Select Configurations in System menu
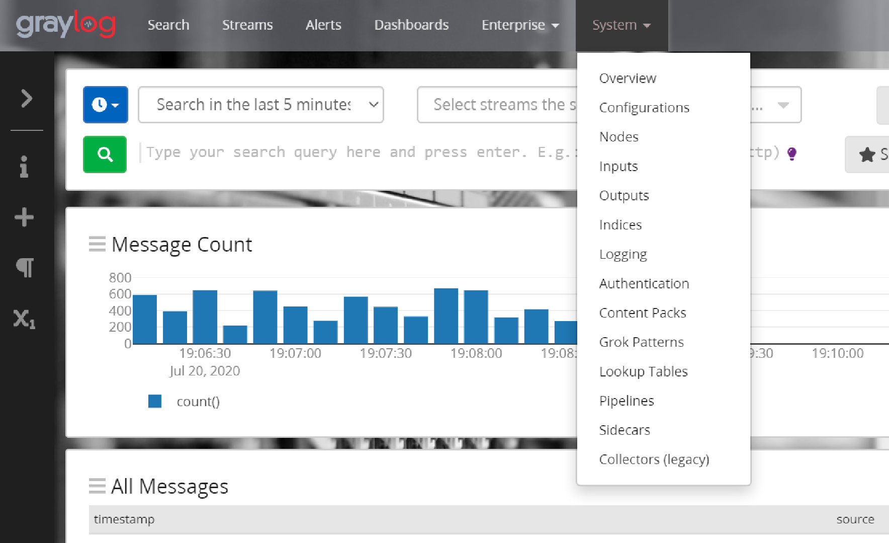 (x=644, y=108)
